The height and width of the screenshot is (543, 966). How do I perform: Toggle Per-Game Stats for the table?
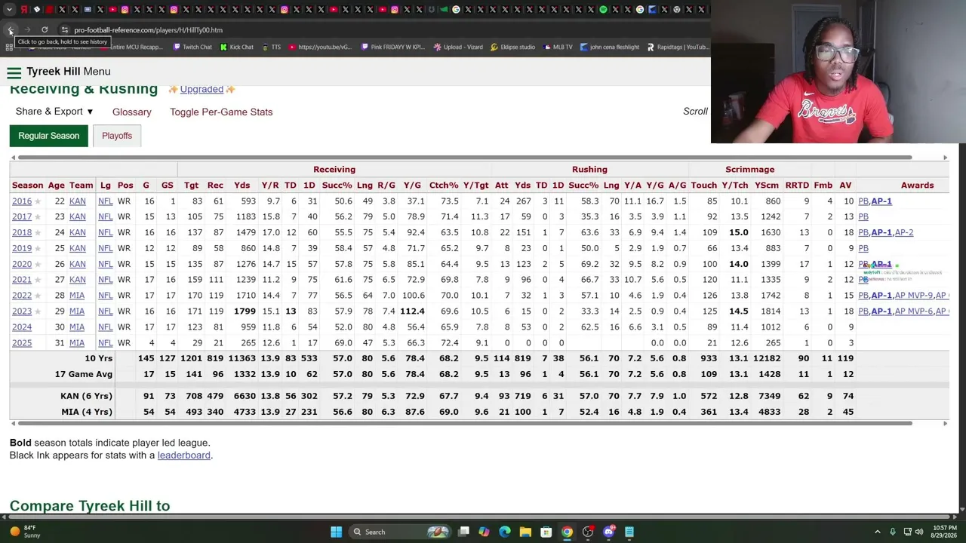(x=221, y=112)
